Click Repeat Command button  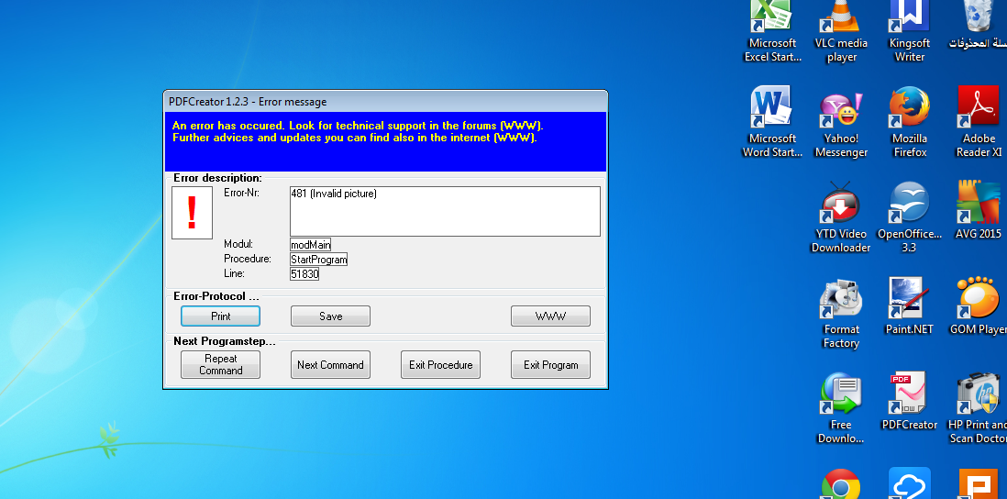[x=220, y=365]
